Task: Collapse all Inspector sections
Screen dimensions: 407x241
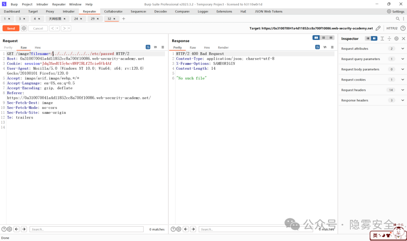Action: [x=389, y=38]
